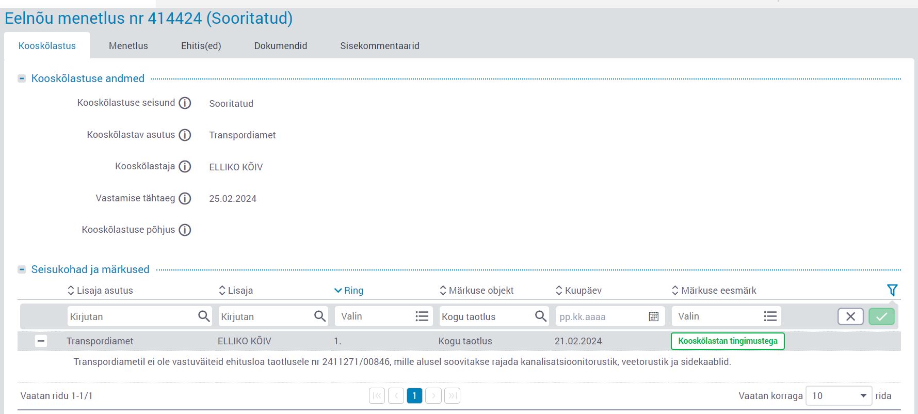Open the Ring filter dropdown list
The width and height of the screenshot is (918, 414).
[422, 316]
